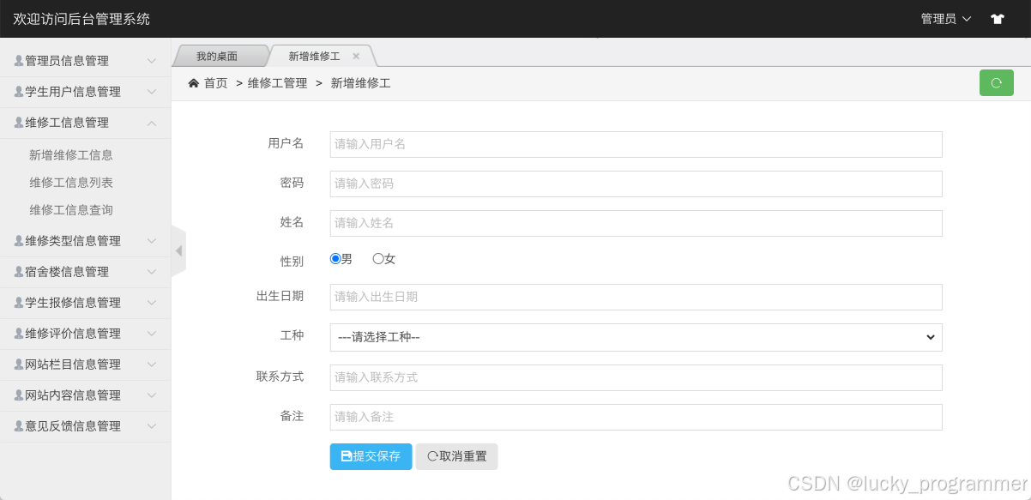Open 维修工信息查询 submenu item
Viewport: 1031px width, 500px height.
71,210
